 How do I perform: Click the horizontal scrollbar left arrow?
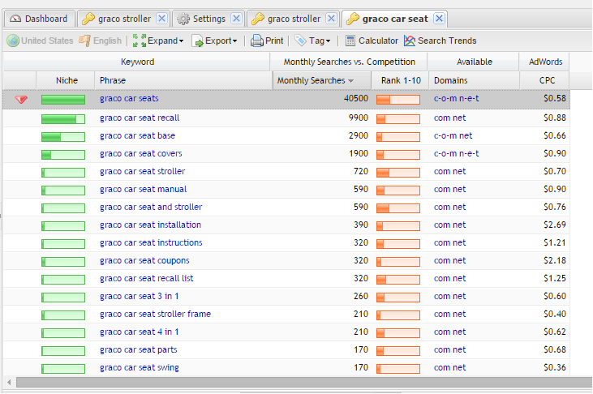click(9, 383)
